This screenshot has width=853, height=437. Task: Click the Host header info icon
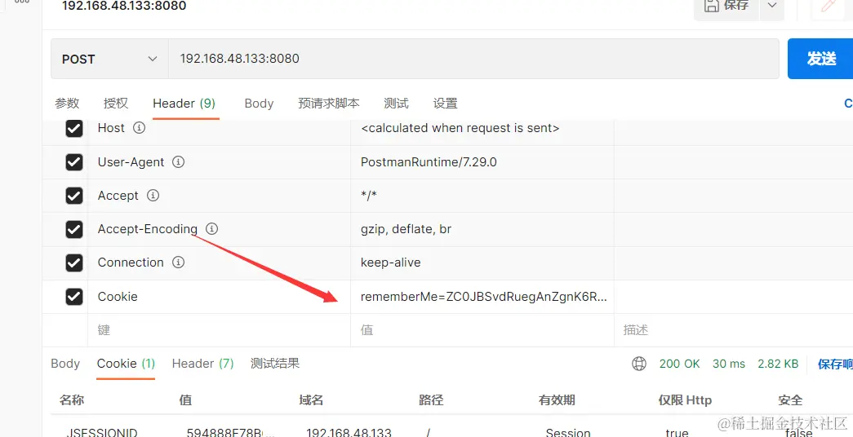140,128
